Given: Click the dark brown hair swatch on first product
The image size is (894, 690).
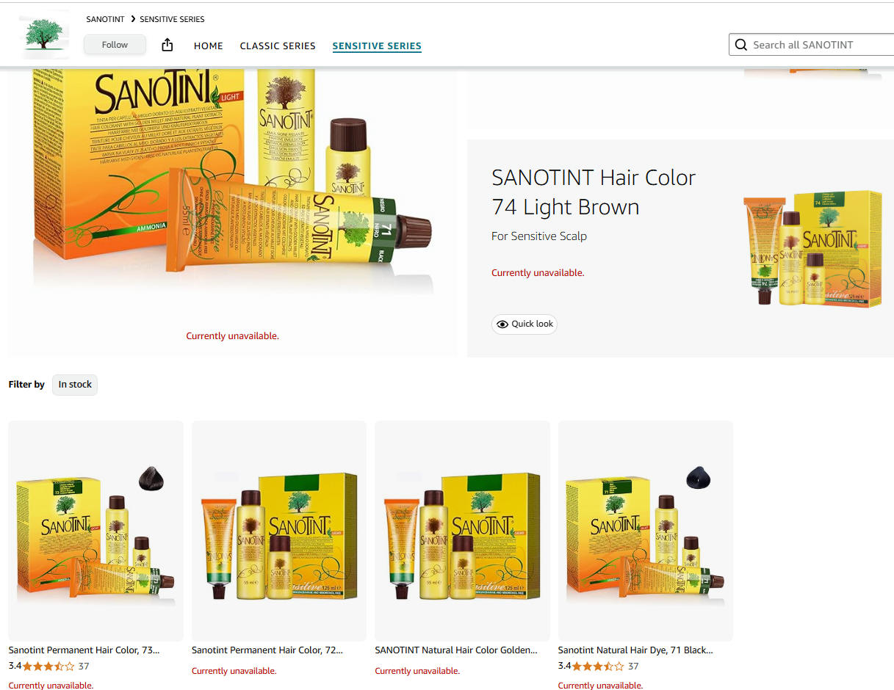Looking at the screenshot, I should click(x=151, y=479).
